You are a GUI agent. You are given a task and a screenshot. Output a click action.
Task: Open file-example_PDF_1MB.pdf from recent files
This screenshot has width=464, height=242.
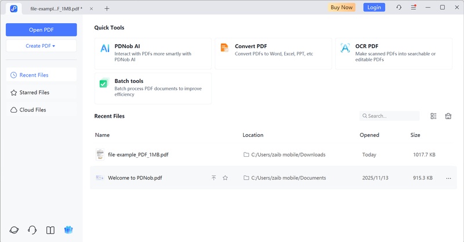coord(138,155)
